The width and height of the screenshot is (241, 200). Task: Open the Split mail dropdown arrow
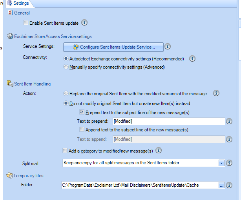pos(221,163)
